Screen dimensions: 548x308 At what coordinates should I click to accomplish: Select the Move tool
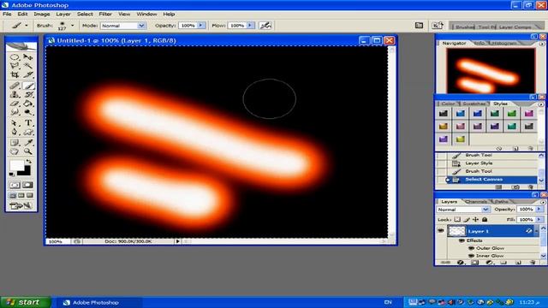28,57
